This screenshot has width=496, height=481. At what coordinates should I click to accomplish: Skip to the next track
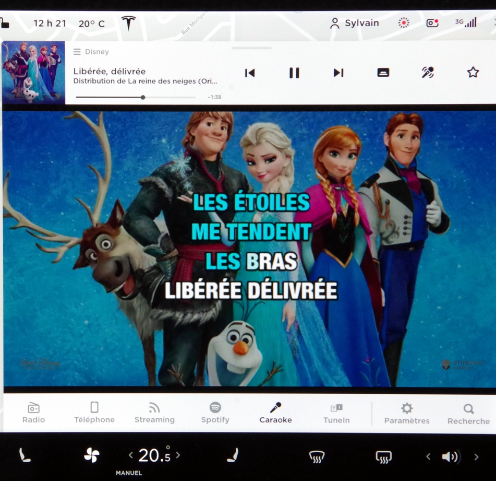(x=338, y=73)
